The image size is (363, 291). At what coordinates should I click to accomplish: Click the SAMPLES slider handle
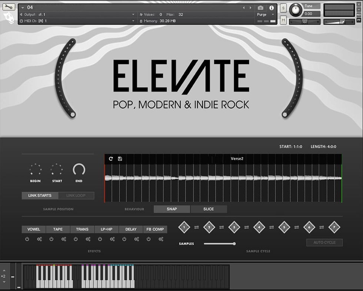234,244
